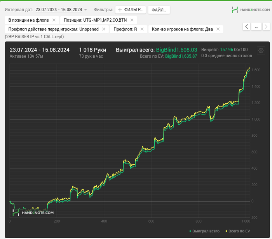Open the graph settings gear icon

[x=261, y=51]
